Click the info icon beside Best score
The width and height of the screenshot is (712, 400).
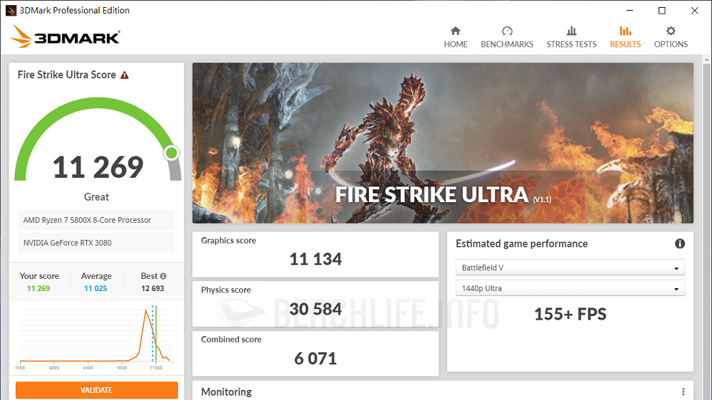coord(164,276)
